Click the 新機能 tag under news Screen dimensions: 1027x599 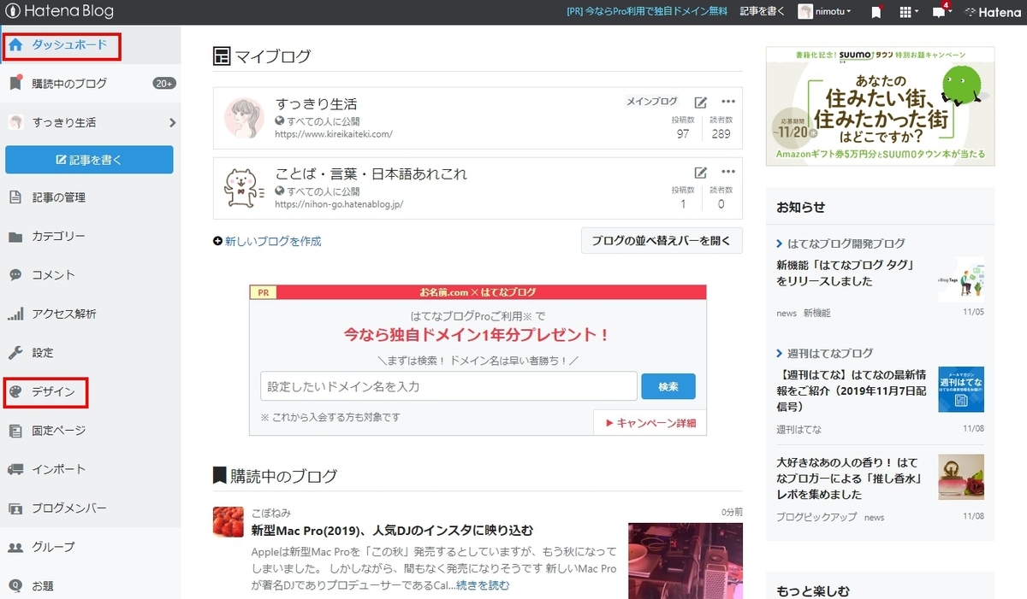tap(816, 314)
